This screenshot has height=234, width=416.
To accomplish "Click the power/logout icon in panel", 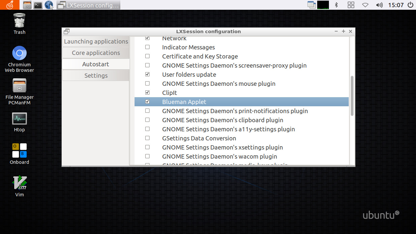I will pyautogui.click(x=410, y=5).
